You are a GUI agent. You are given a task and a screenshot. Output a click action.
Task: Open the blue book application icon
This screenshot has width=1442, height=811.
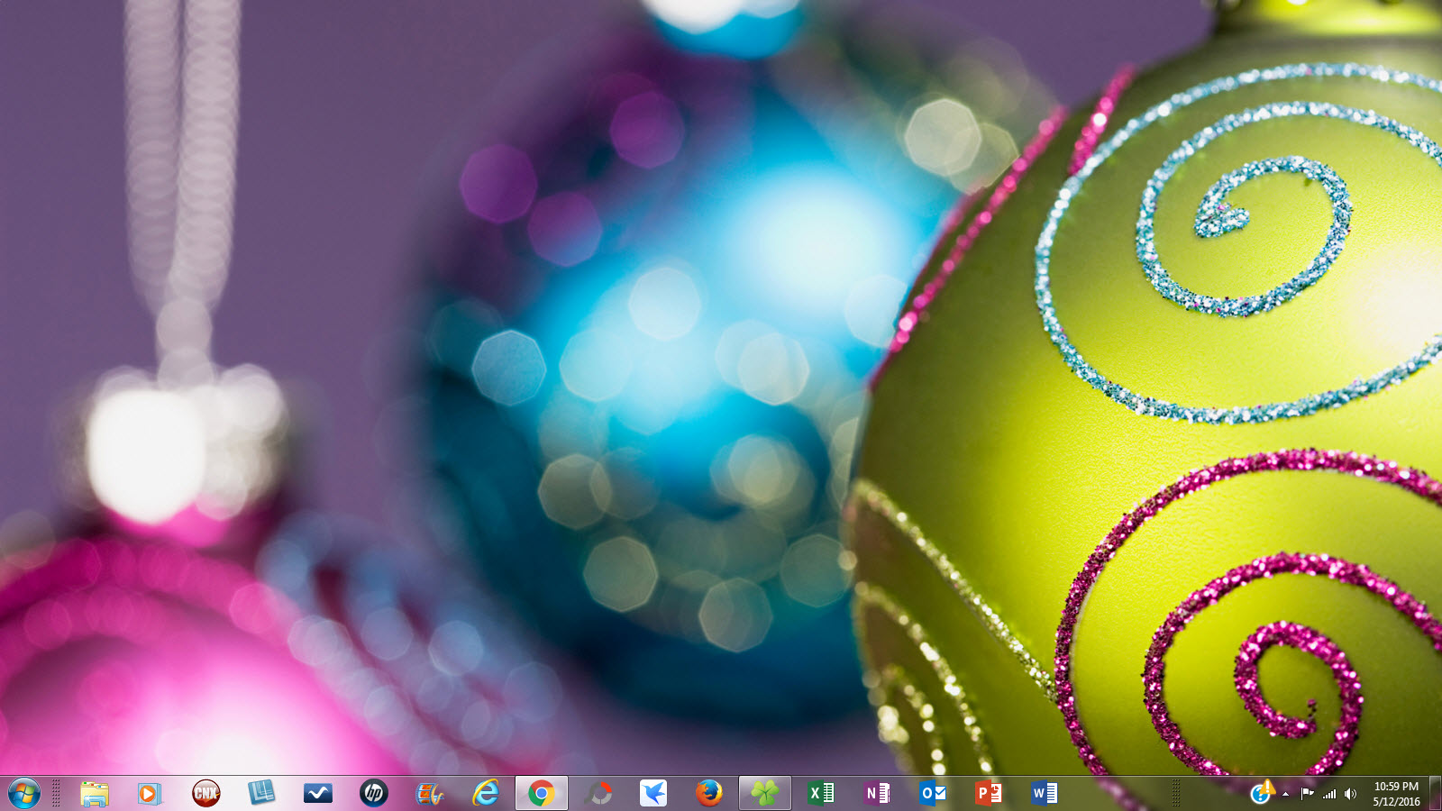(x=261, y=794)
